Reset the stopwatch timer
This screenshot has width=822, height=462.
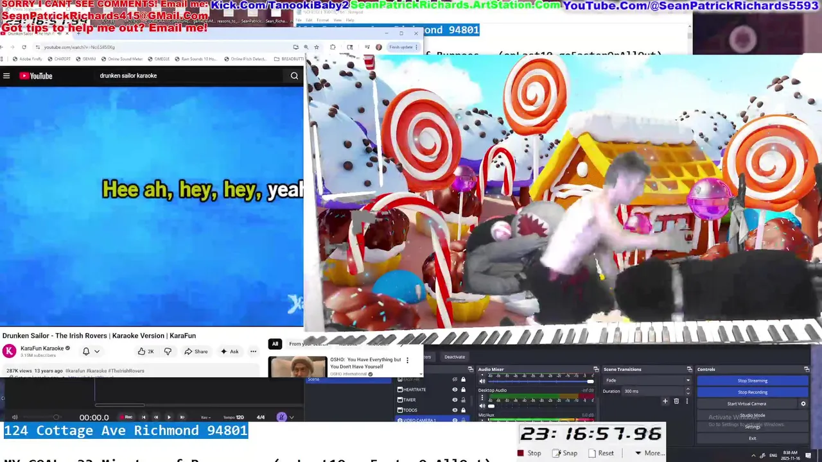tap(600, 453)
